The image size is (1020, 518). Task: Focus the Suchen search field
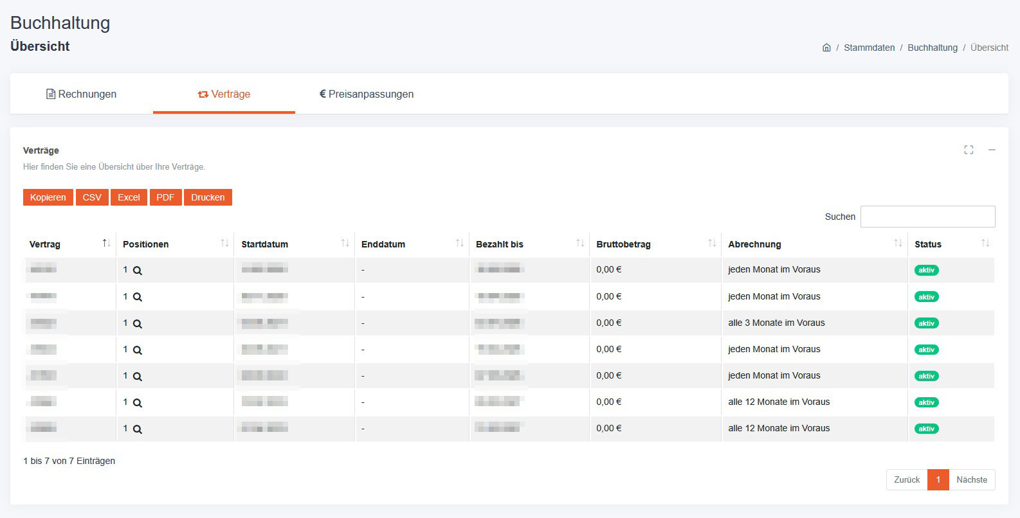pyautogui.click(x=927, y=217)
